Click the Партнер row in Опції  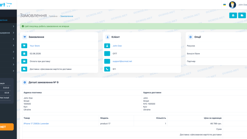216,61
